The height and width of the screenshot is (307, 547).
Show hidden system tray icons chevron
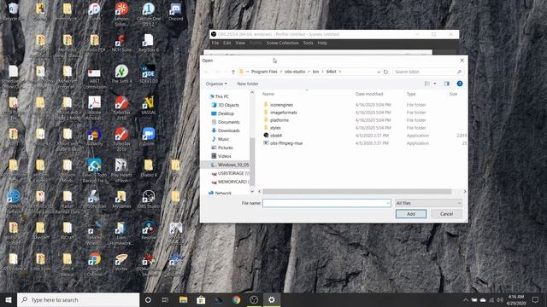click(465, 299)
